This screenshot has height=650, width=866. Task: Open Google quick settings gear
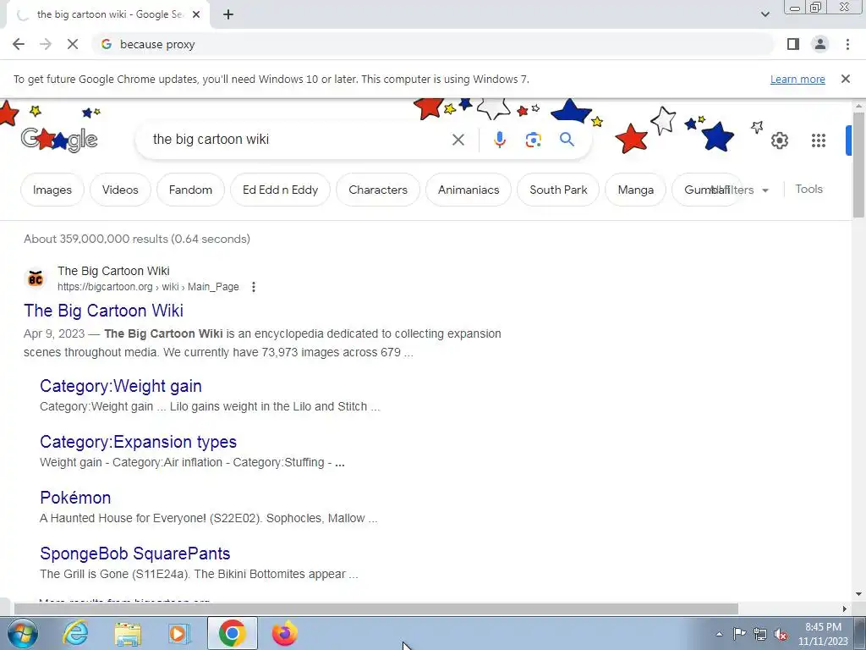coord(779,140)
